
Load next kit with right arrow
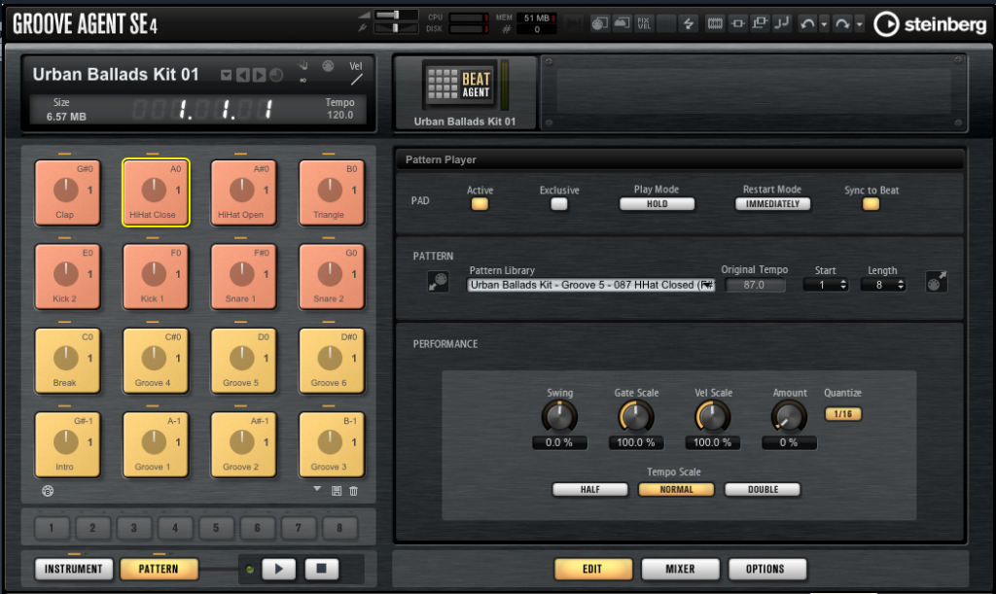coord(259,75)
